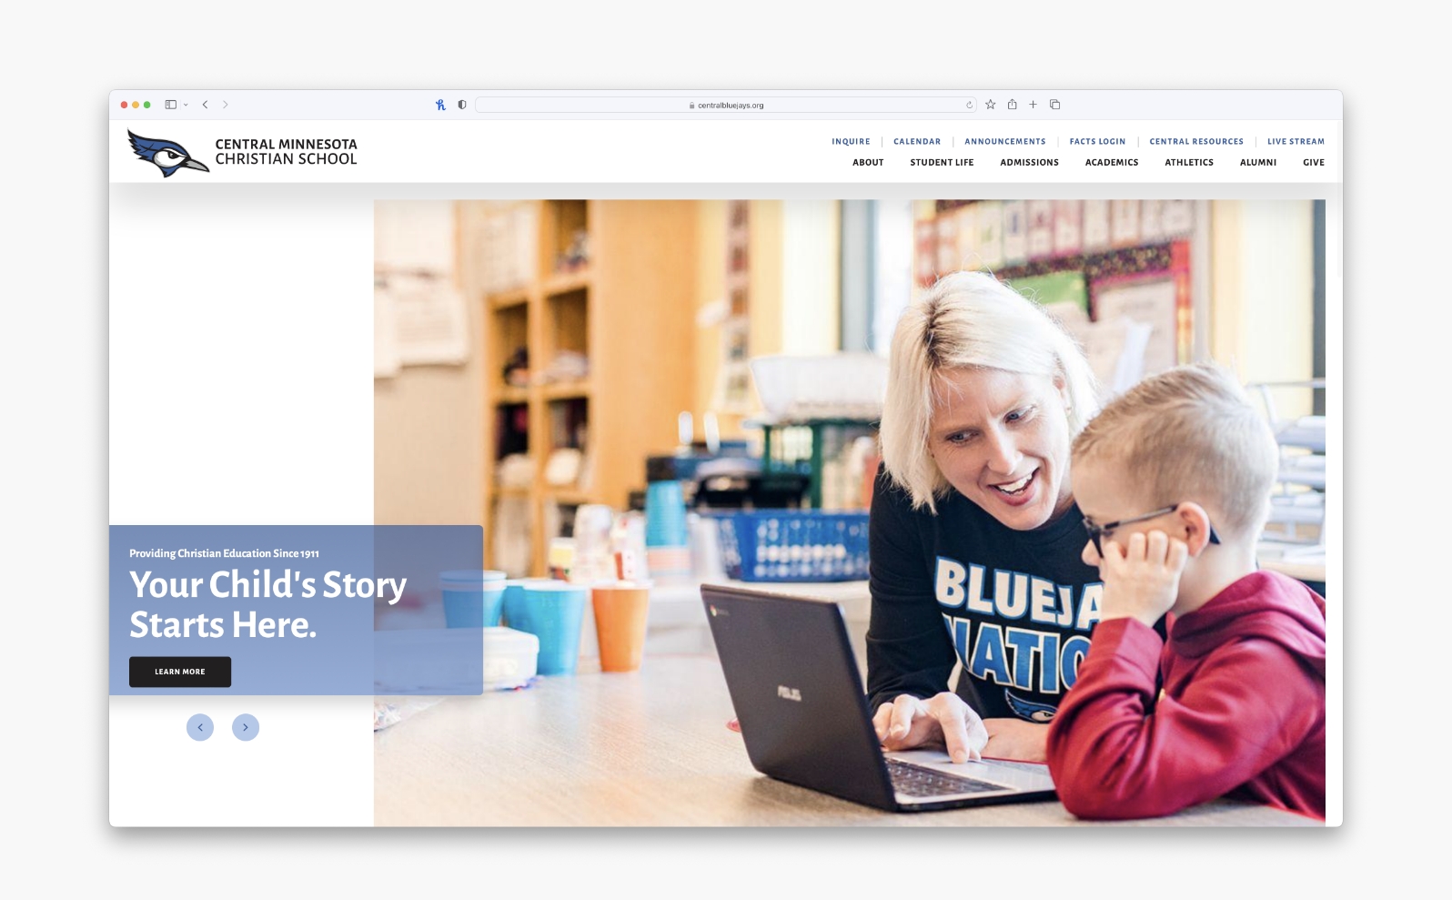Screen dimensions: 1452x900
Task: Click the Safari sidebar toggle icon
Action: 170,105
